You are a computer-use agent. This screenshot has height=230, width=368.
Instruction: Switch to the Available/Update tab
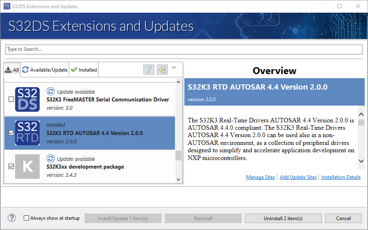coord(45,70)
